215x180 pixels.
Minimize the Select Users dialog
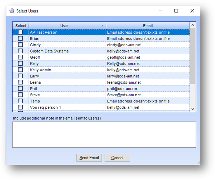[x=161, y=11]
